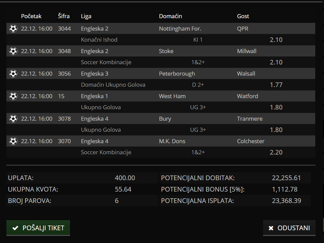
Task: Click the Liga column header
Action: pyautogui.click(x=86, y=16)
